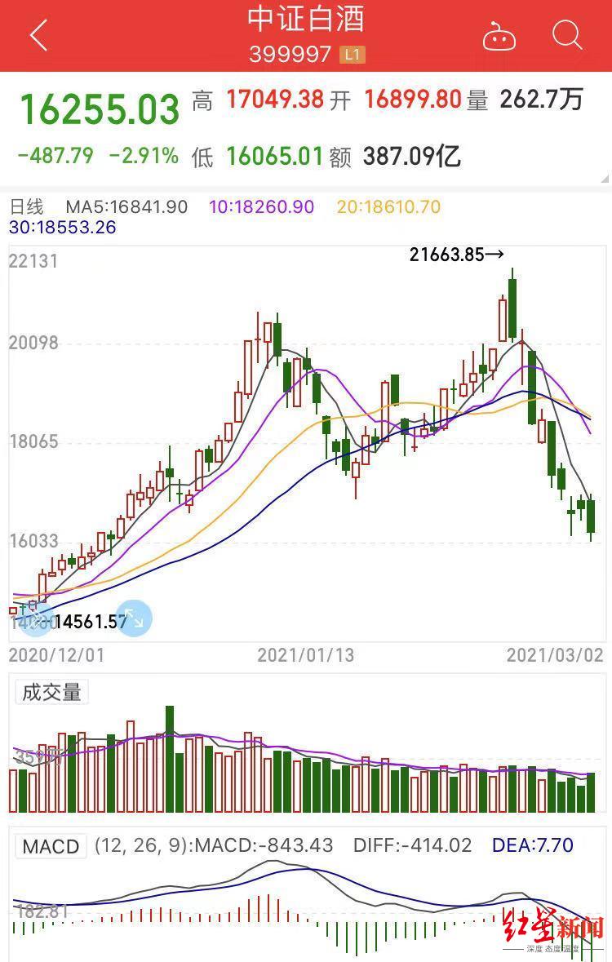Tap the back arrow in header
The width and height of the screenshot is (612, 962).
[38, 36]
